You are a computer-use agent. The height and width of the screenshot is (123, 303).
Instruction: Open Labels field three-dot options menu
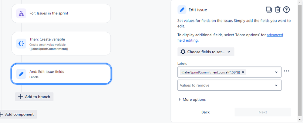coord(286,71)
